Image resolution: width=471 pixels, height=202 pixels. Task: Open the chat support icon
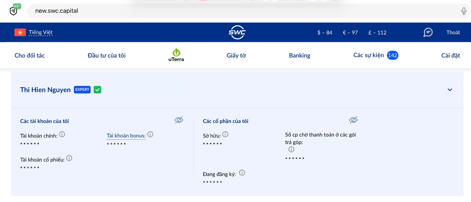click(x=428, y=32)
